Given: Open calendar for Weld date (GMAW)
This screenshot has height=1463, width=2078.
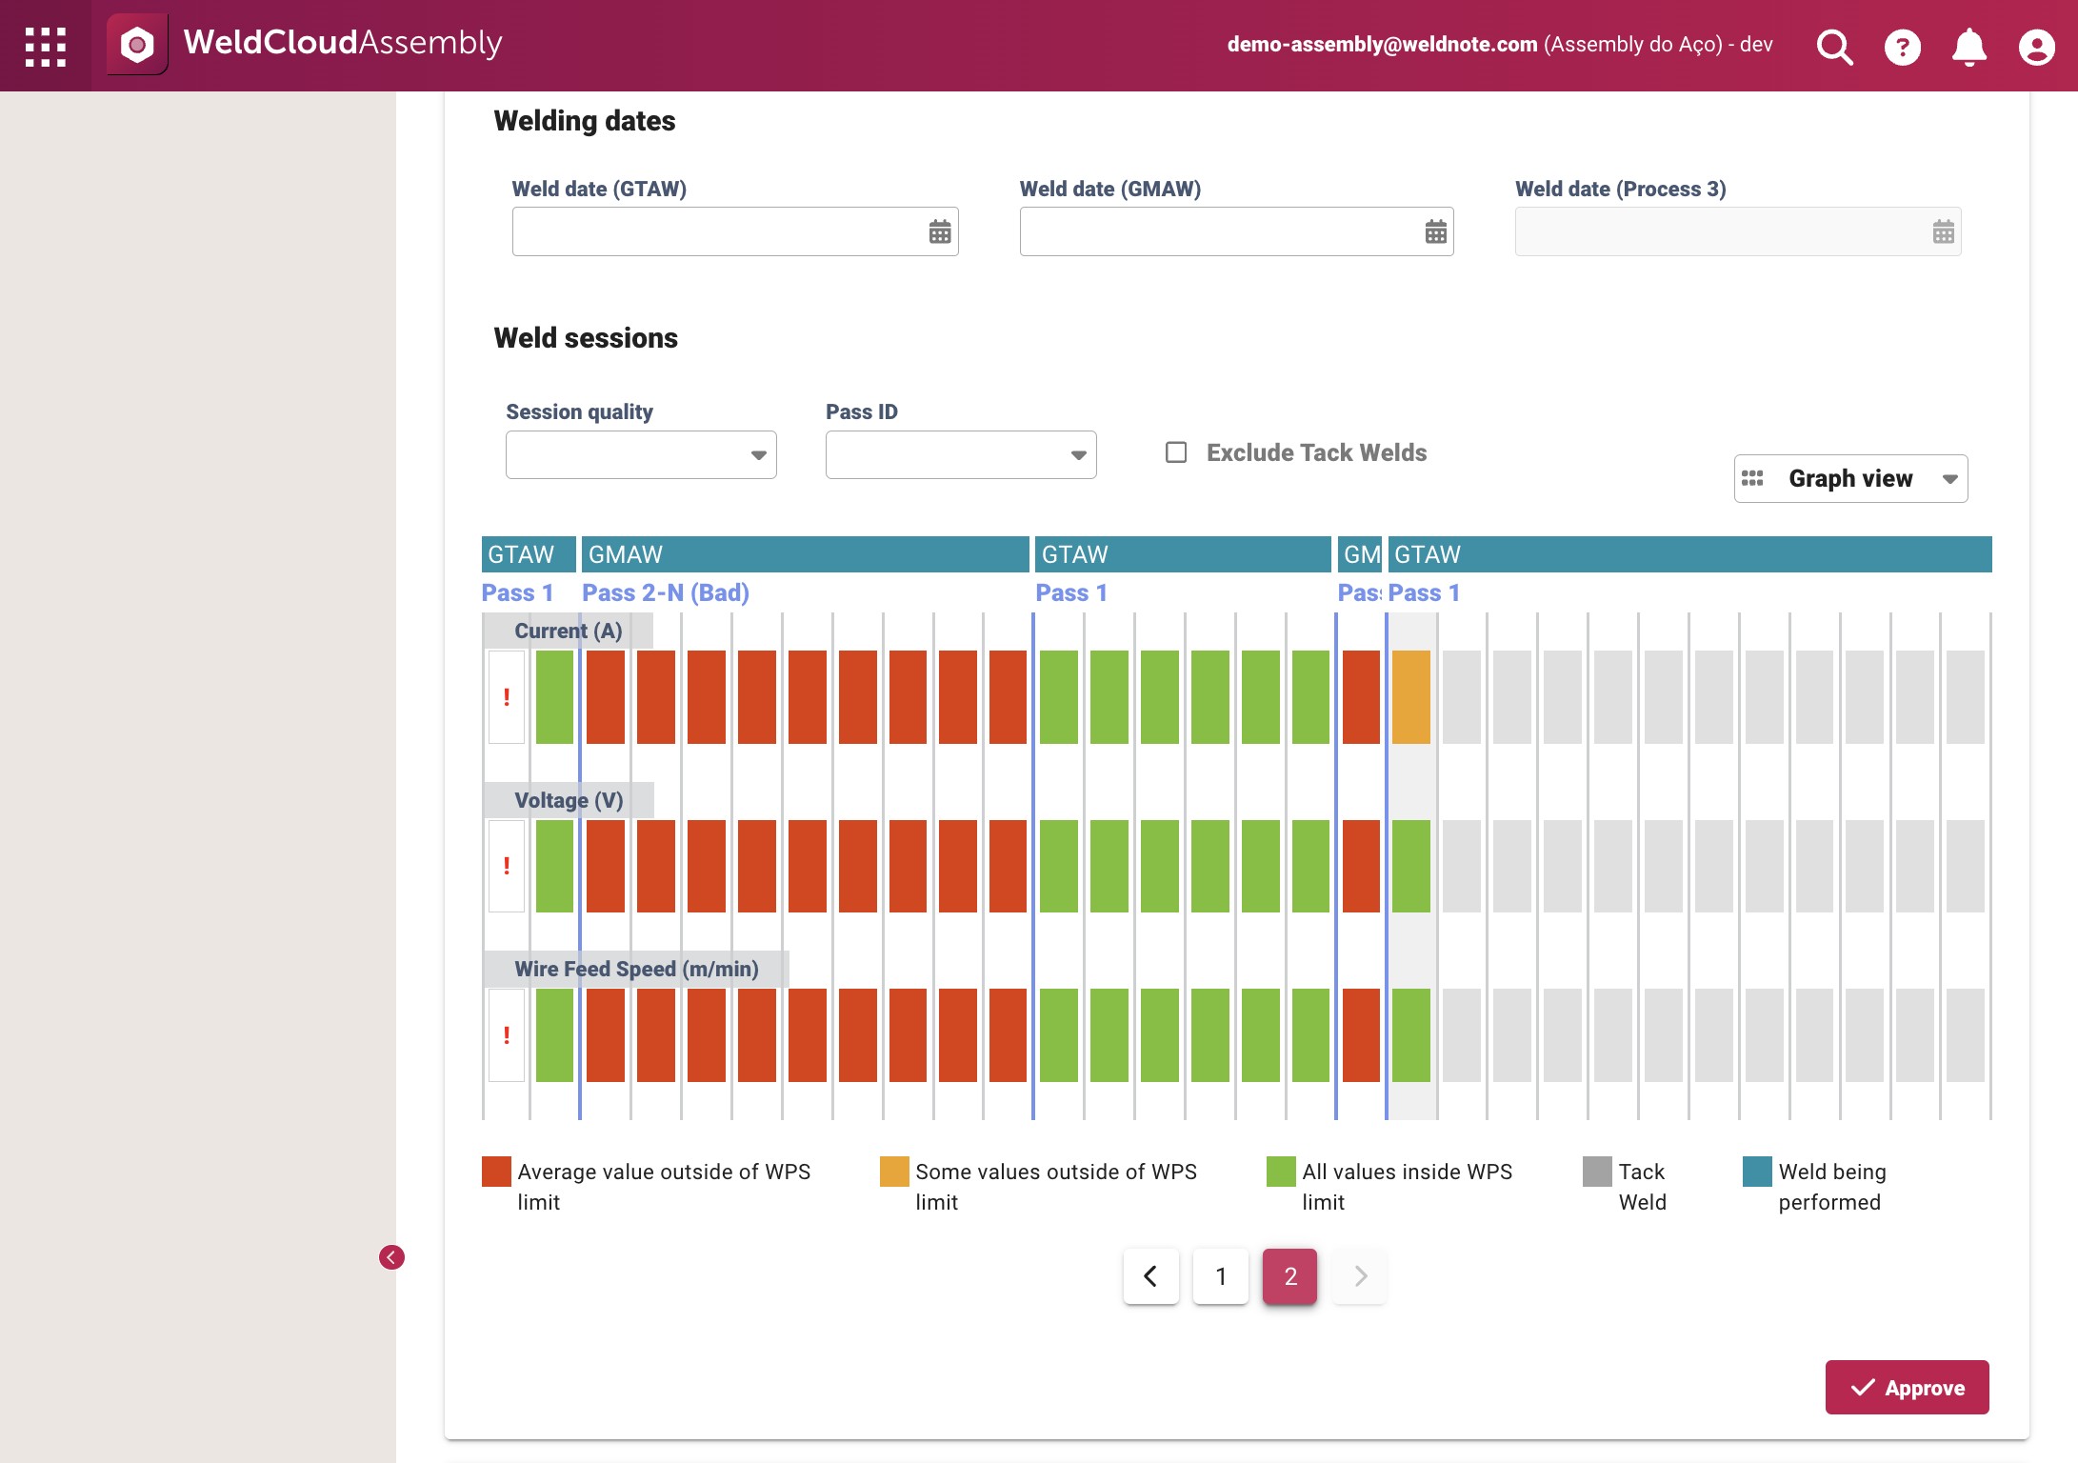Looking at the screenshot, I should point(1436,231).
